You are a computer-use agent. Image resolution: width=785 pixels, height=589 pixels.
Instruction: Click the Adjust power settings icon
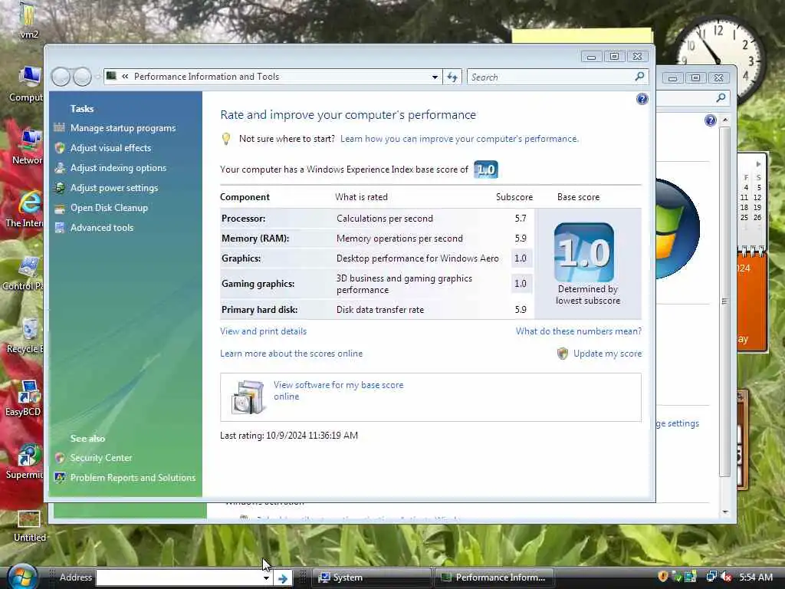click(60, 188)
